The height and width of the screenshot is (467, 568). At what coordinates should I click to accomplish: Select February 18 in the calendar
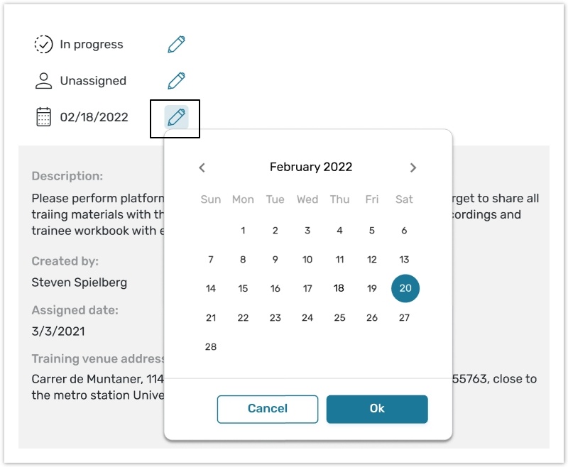[339, 289]
